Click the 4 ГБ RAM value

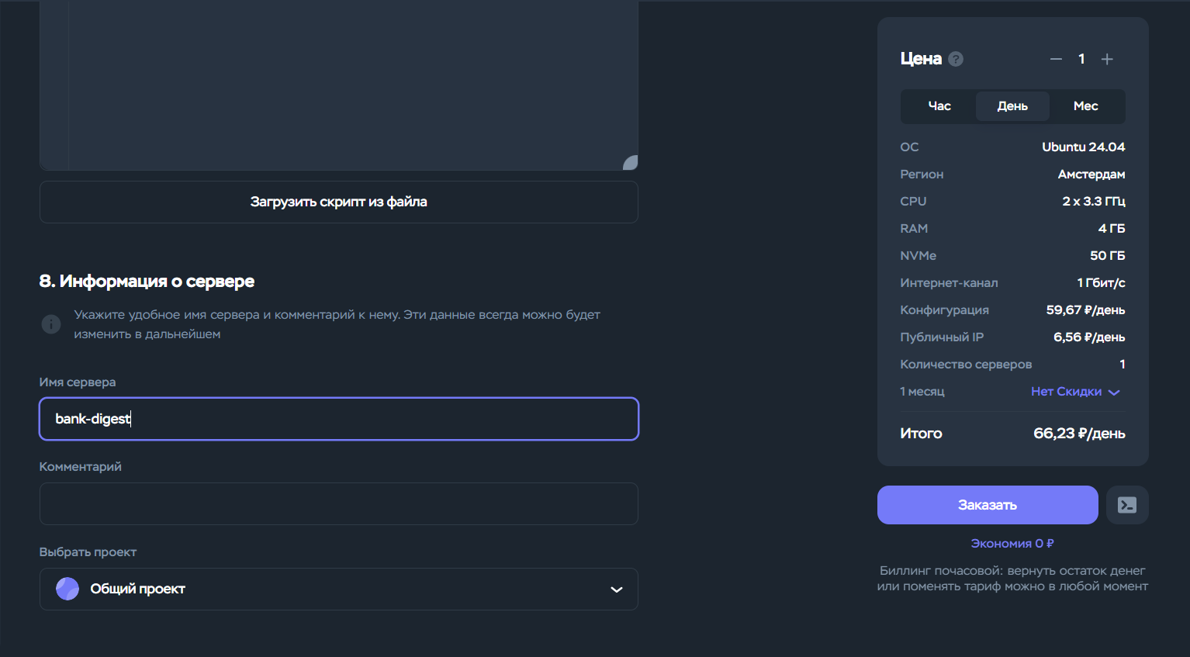point(1112,229)
